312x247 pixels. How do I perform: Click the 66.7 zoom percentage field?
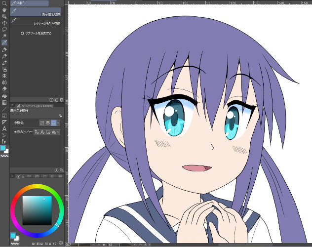69,245
